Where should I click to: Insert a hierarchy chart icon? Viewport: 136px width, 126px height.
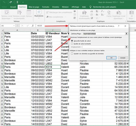pos(97,11)
